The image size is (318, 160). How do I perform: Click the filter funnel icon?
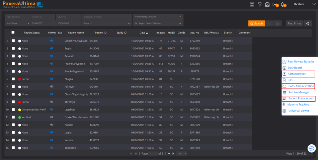point(259,4)
